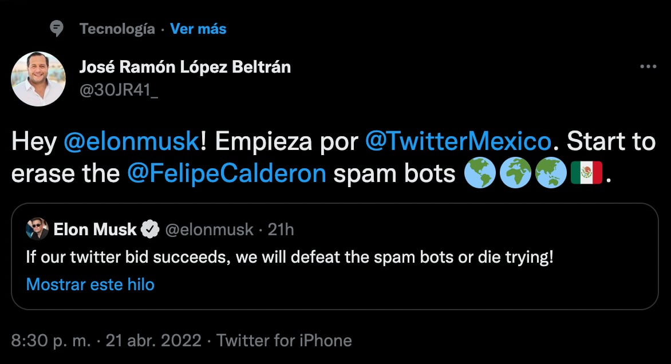Viewport: 671px width, 364px height.
Task: Open the quoted tweet's "21h" timestamp
Action: tap(281, 230)
